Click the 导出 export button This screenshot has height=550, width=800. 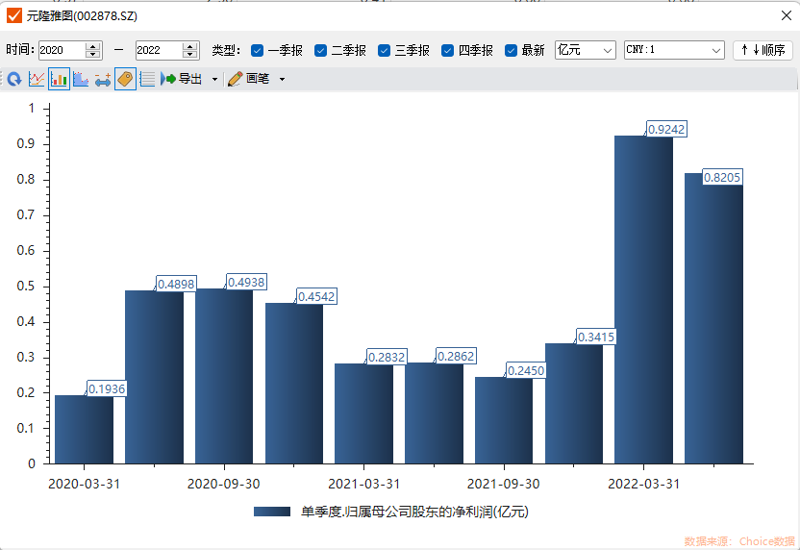(182, 79)
